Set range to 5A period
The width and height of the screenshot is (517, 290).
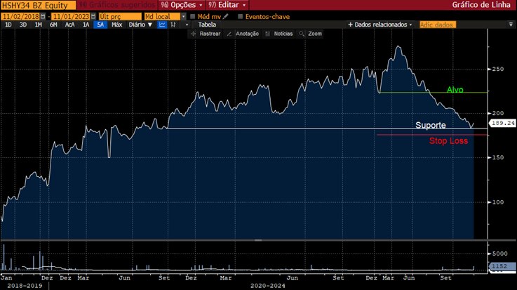(x=102, y=25)
